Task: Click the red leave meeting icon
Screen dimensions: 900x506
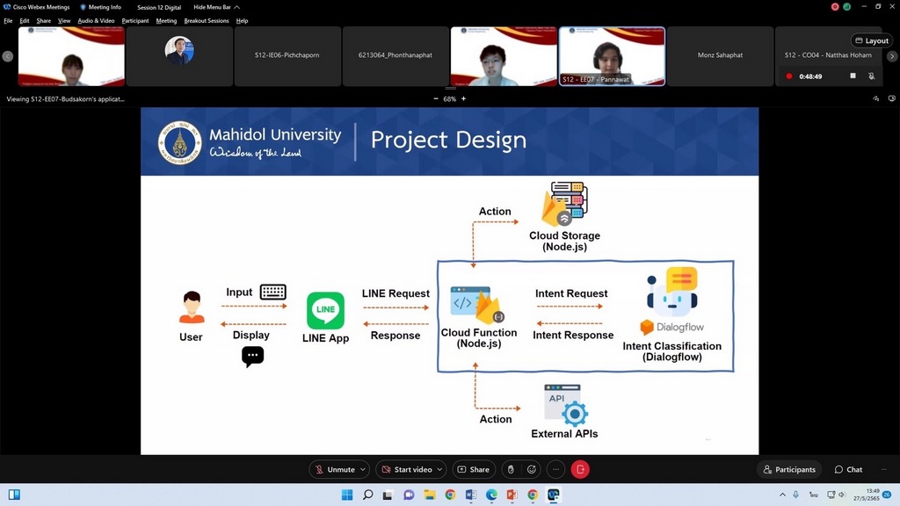Action: (x=580, y=469)
